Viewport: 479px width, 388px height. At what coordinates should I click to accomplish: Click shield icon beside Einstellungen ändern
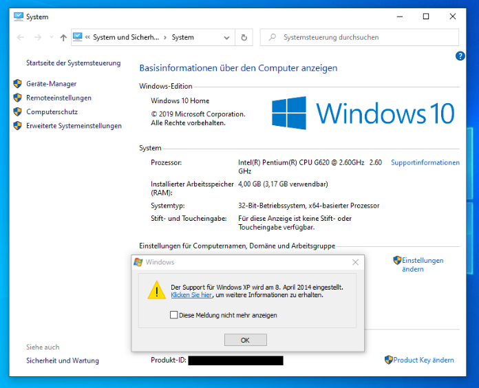[x=397, y=261]
